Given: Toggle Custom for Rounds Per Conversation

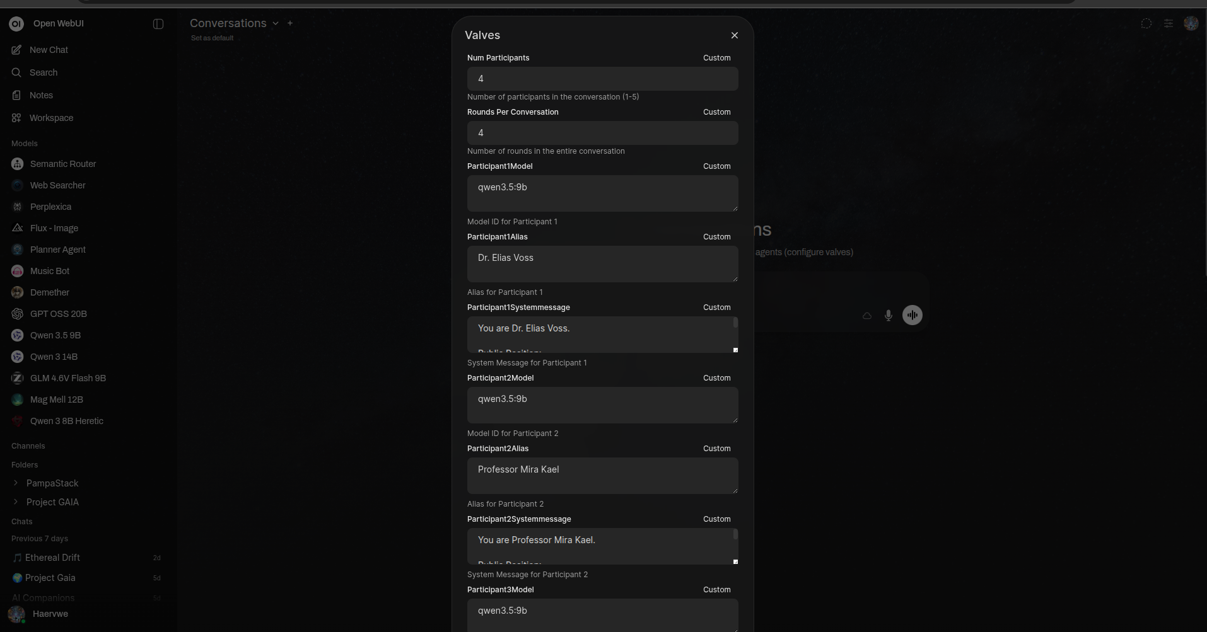Looking at the screenshot, I should pyautogui.click(x=716, y=112).
